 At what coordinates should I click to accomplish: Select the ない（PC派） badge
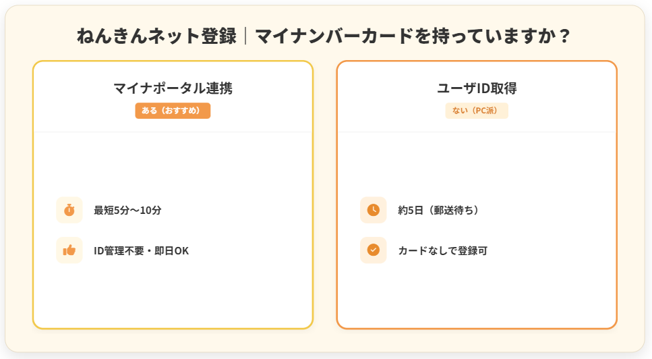477,111
